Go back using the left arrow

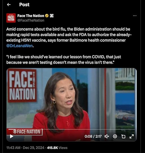pos(9,5)
